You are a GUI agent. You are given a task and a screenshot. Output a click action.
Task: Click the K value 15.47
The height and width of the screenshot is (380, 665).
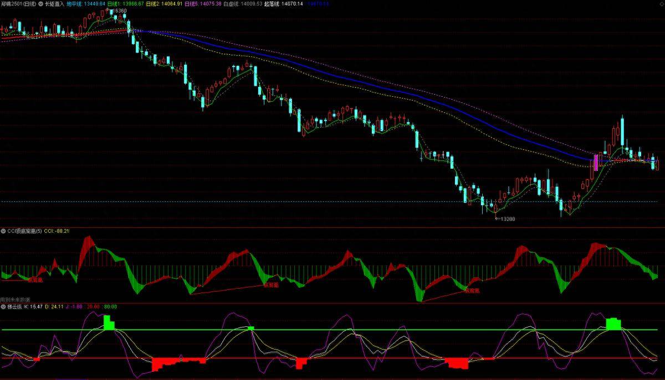[36, 306]
